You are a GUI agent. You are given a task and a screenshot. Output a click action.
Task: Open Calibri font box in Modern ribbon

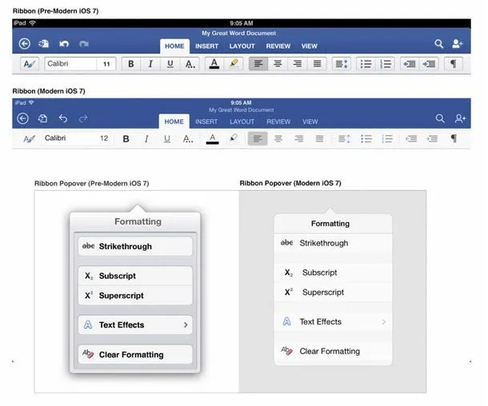click(x=69, y=138)
